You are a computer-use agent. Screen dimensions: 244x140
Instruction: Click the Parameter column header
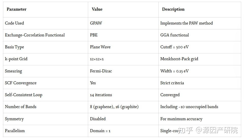point(16,9)
